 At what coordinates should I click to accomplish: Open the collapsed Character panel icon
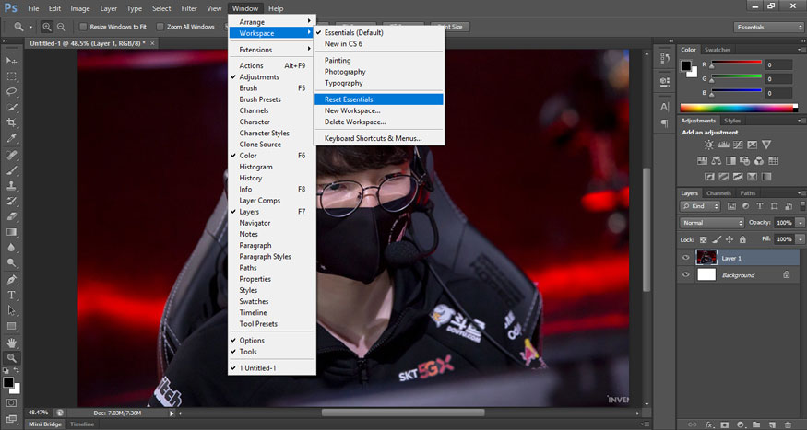tap(664, 107)
